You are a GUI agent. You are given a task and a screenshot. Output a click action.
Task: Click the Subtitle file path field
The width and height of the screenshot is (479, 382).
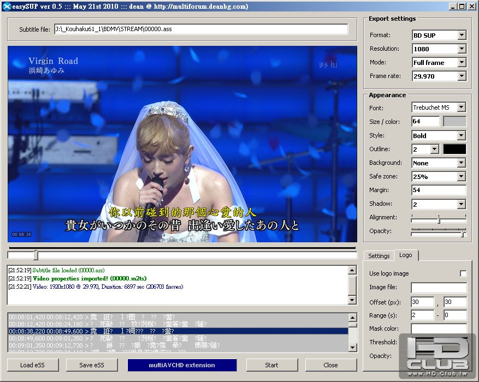(x=201, y=29)
